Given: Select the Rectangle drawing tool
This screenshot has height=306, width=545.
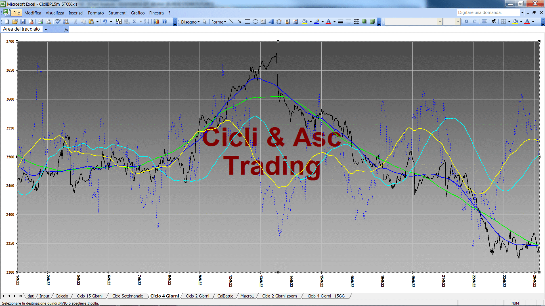Looking at the screenshot, I should tap(248, 22).
